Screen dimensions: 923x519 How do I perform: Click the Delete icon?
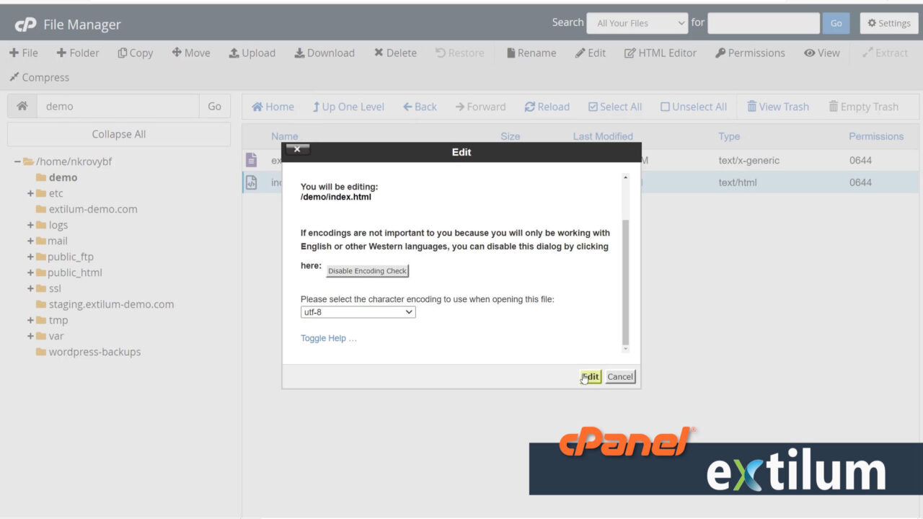(394, 53)
